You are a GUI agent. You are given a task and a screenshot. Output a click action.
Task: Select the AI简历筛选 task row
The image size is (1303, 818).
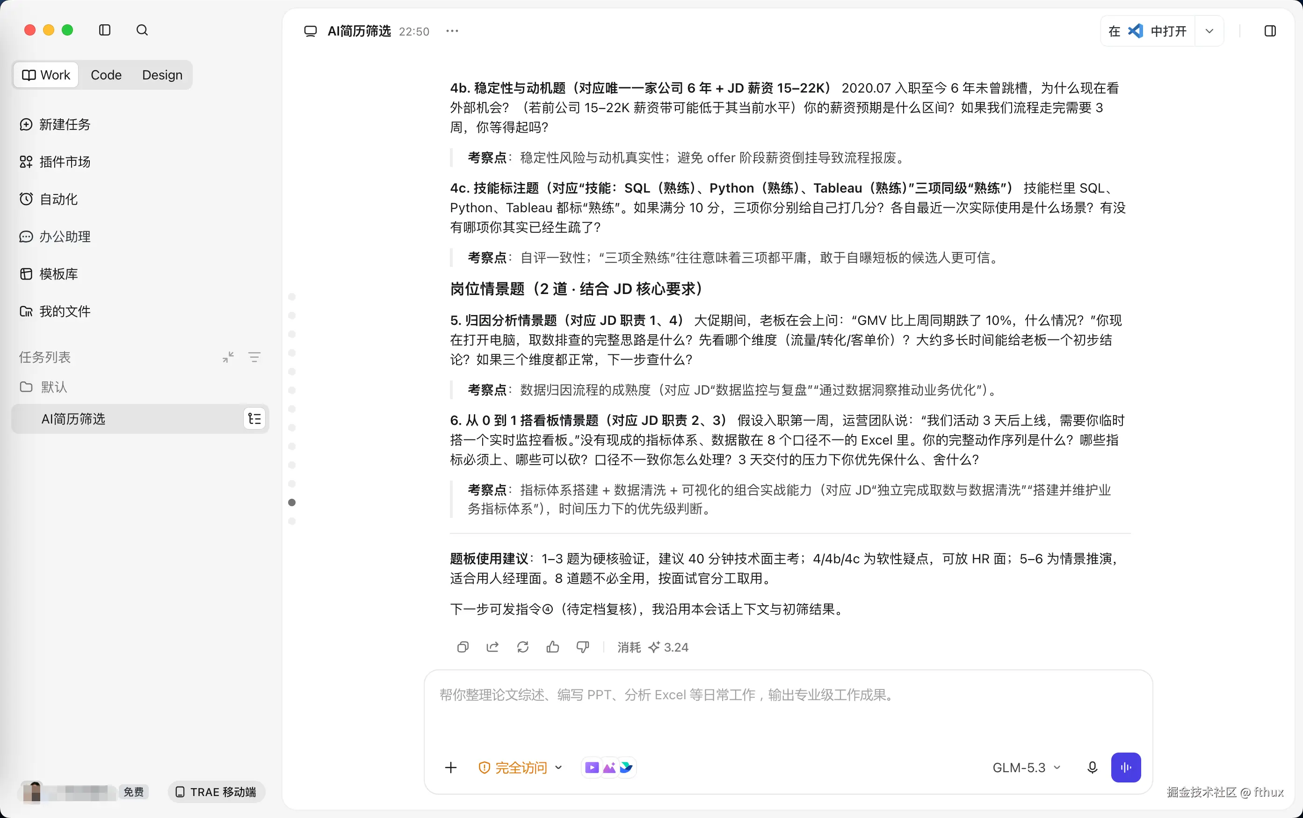[139, 419]
